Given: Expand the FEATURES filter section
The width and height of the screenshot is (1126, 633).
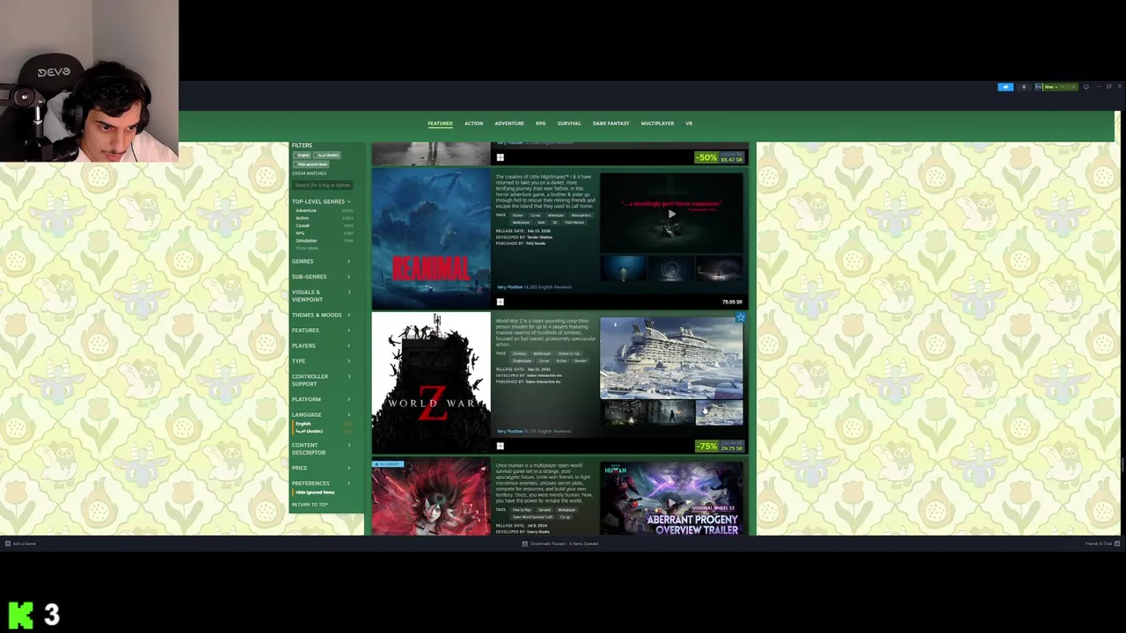Looking at the screenshot, I should (x=321, y=331).
